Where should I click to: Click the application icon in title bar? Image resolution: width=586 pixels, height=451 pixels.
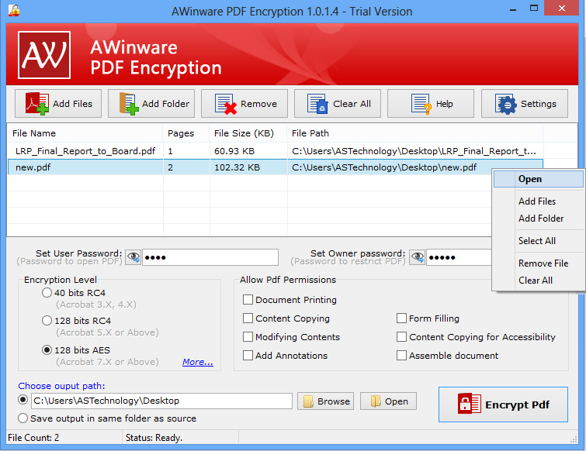(14, 10)
